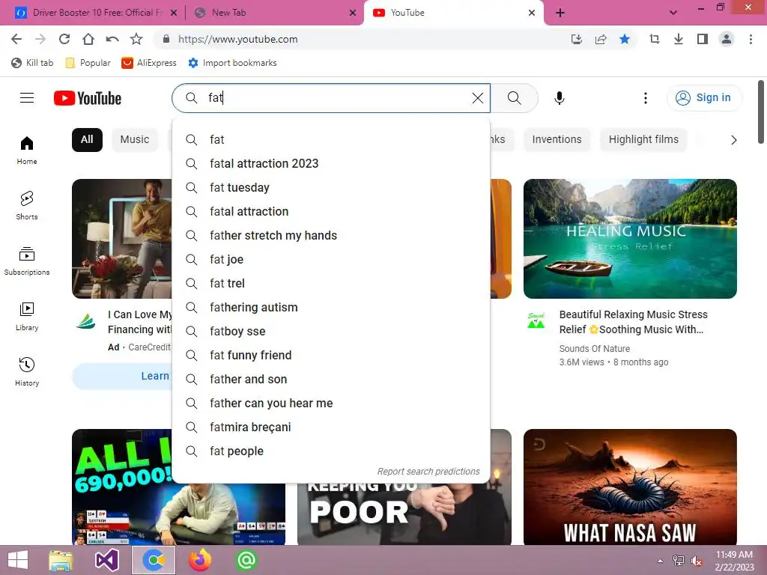Choose 'father stretch my hands' suggestion
The width and height of the screenshot is (767, 575).
(x=331, y=236)
